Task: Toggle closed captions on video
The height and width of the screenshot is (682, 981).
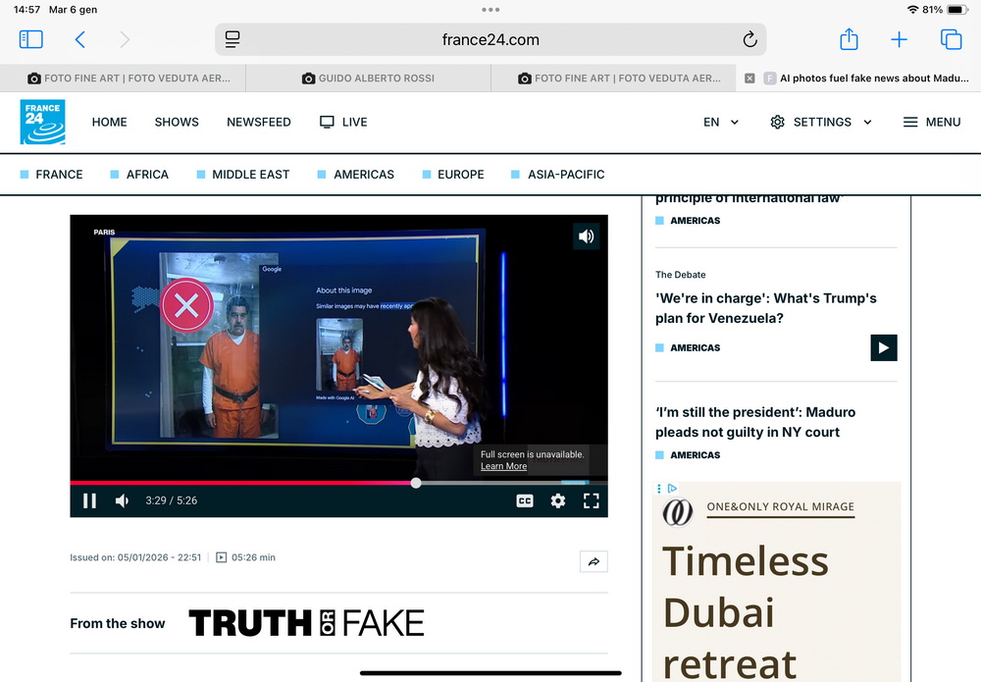Action: [x=525, y=500]
